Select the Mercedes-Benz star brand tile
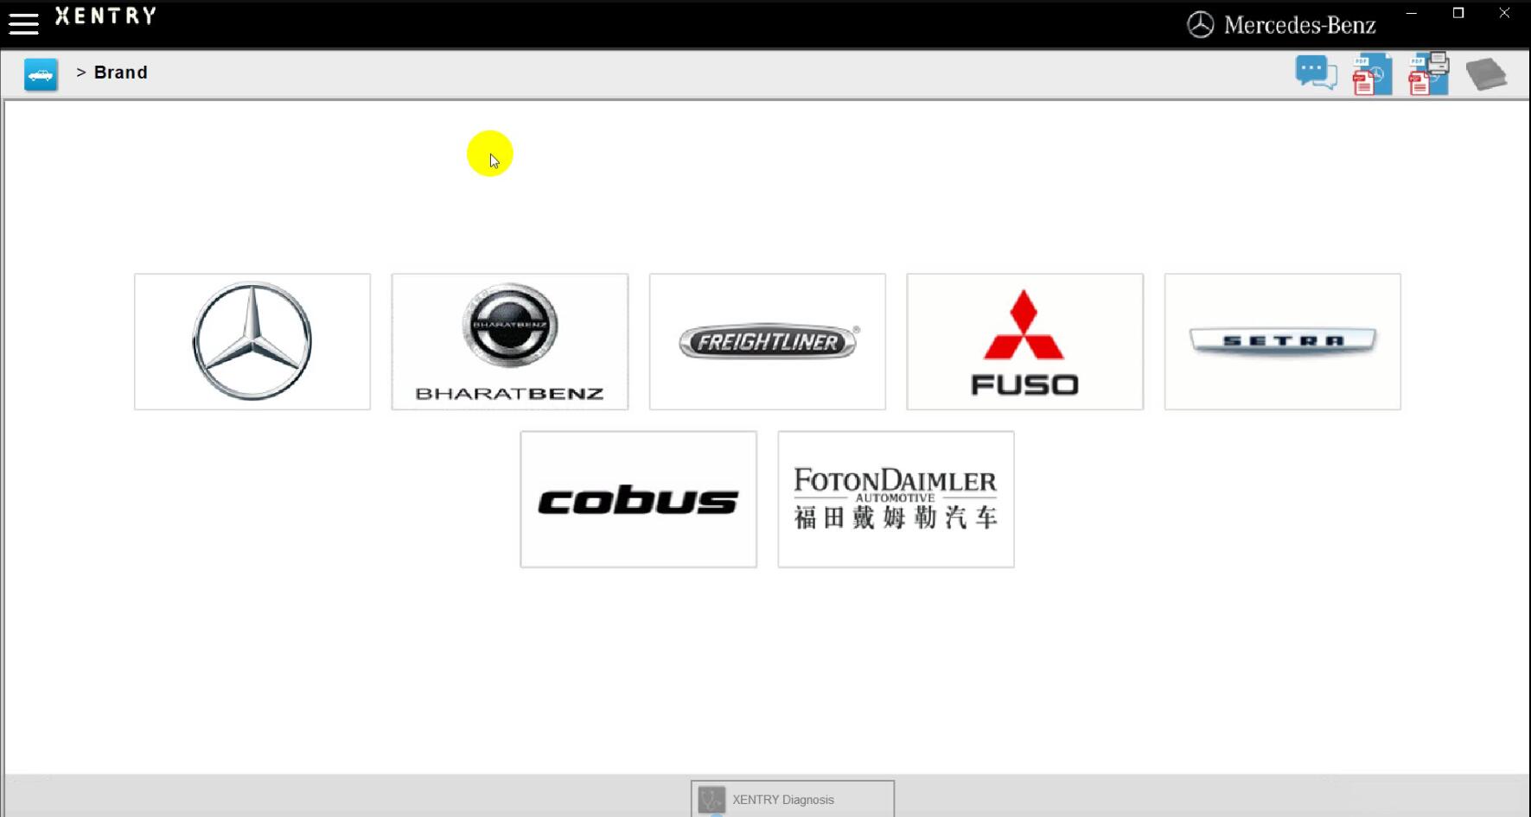Image resolution: width=1531 pixels, height=817 pixels. click(252, 342)
